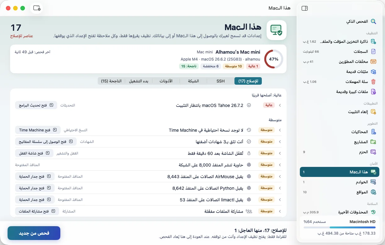Expand the مشاركة الملفات مفعّلة row
The image size is (385, 245).
point(279,211)
